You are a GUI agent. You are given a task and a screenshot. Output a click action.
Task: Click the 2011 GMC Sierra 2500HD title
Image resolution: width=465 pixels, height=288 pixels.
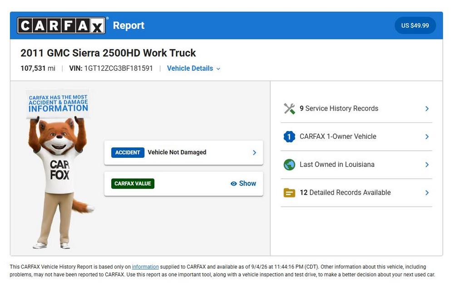pos(108,53)
